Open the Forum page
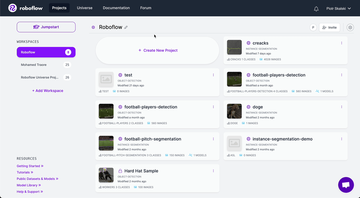Image resolution: width=360 pixels, height=198 pixels. pyautogui.click(x=146, y=8)
